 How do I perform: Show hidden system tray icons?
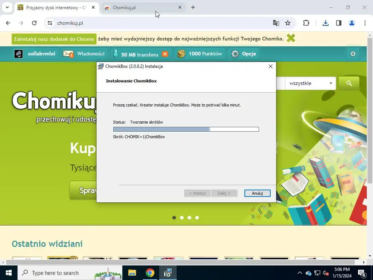tap(299, 273)
